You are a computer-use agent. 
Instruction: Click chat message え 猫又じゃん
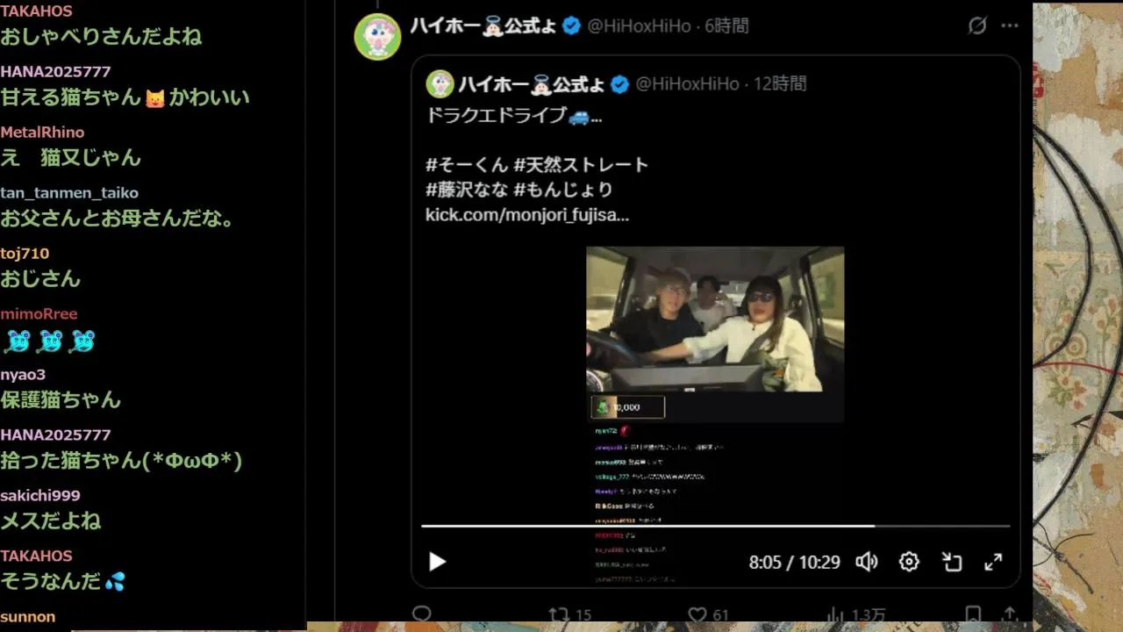point(70,158)
